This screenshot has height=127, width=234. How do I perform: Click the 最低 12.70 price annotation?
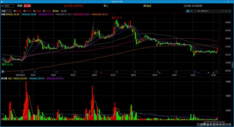click(7, 65)
